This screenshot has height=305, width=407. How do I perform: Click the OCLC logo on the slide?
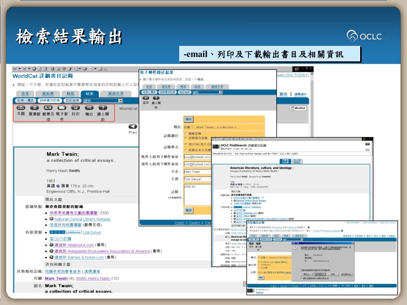click(364, 36)
